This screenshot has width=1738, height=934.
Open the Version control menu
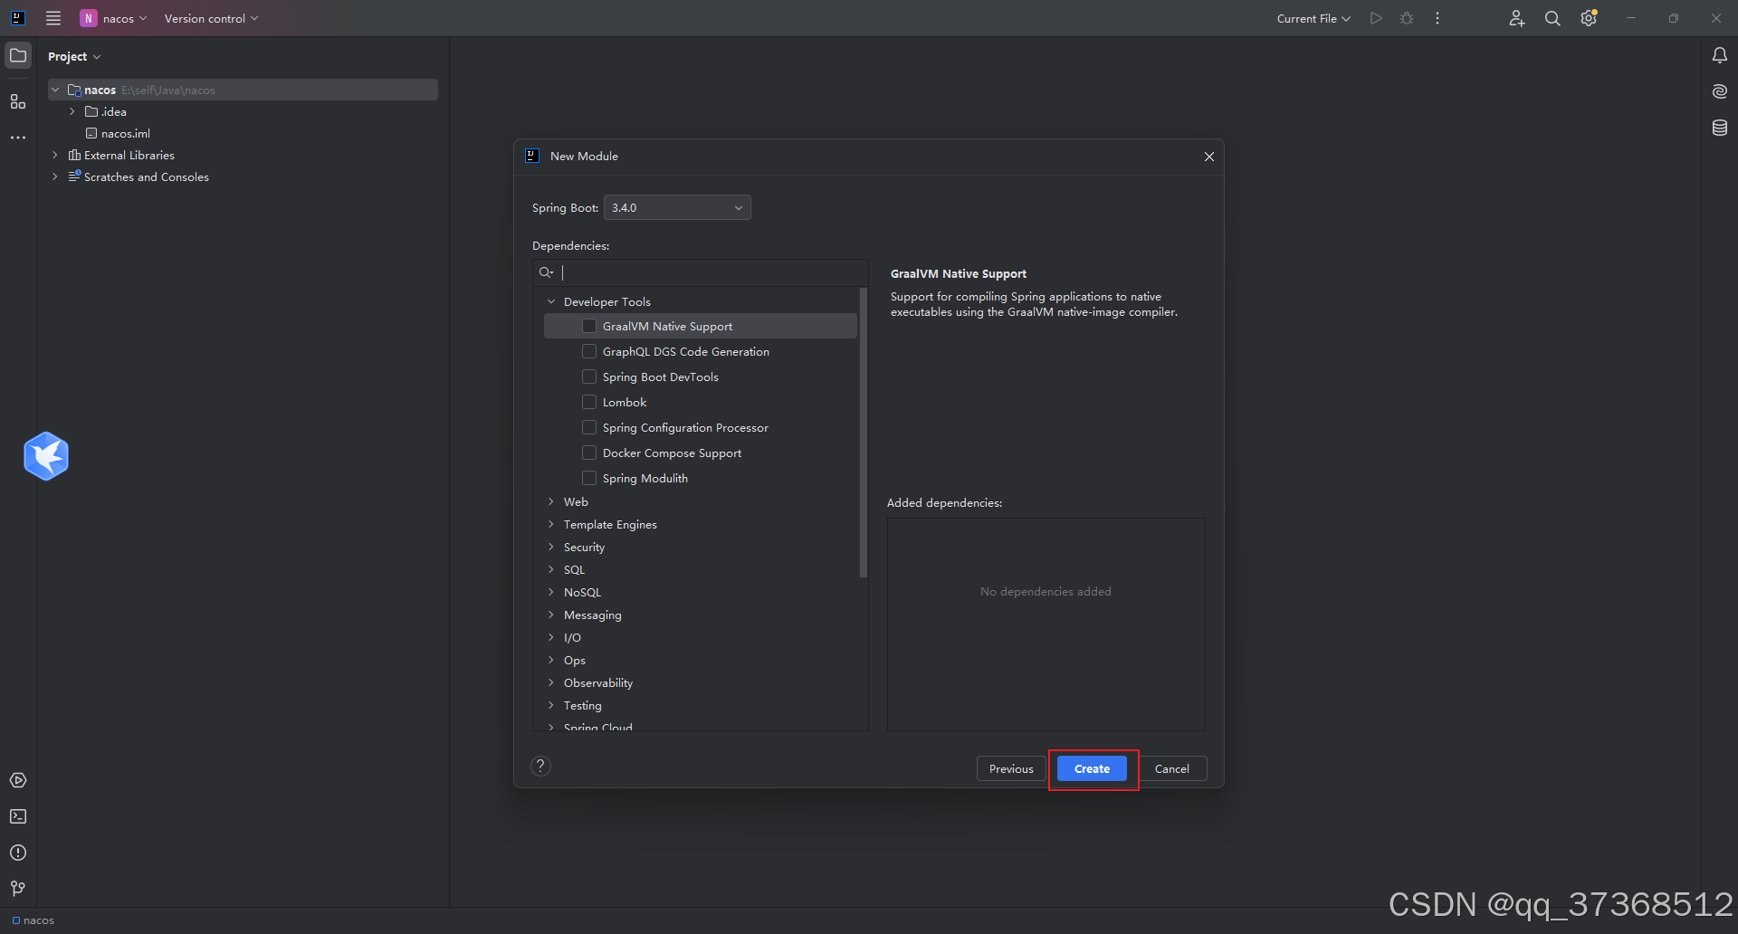click(211, 18)
